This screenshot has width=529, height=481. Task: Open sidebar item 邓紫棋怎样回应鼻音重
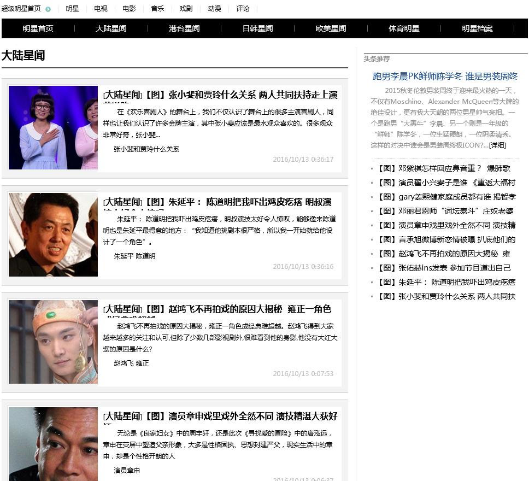pos(444,168)
